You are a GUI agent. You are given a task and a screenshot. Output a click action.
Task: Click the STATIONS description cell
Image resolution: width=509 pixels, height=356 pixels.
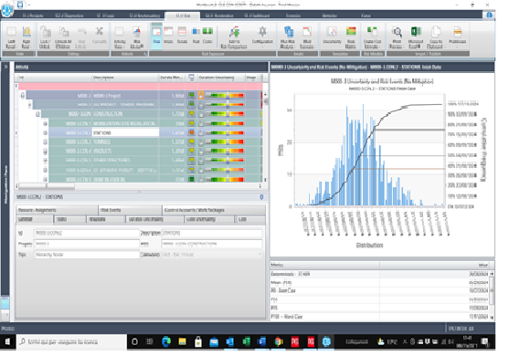click(x=125, y=132)
